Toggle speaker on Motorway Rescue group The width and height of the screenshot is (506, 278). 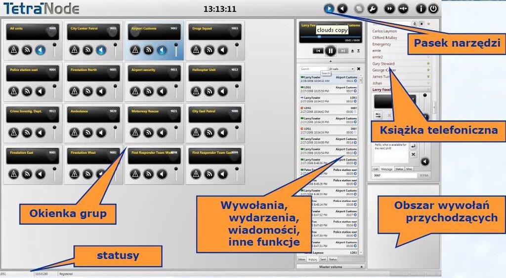tap(162, 133)
